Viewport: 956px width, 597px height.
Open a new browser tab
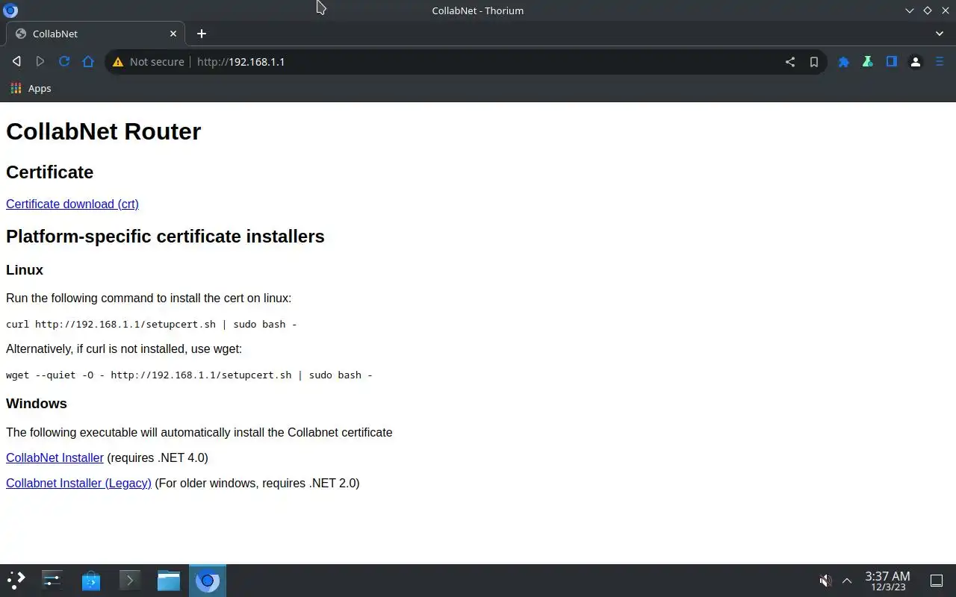pos(202,34)
